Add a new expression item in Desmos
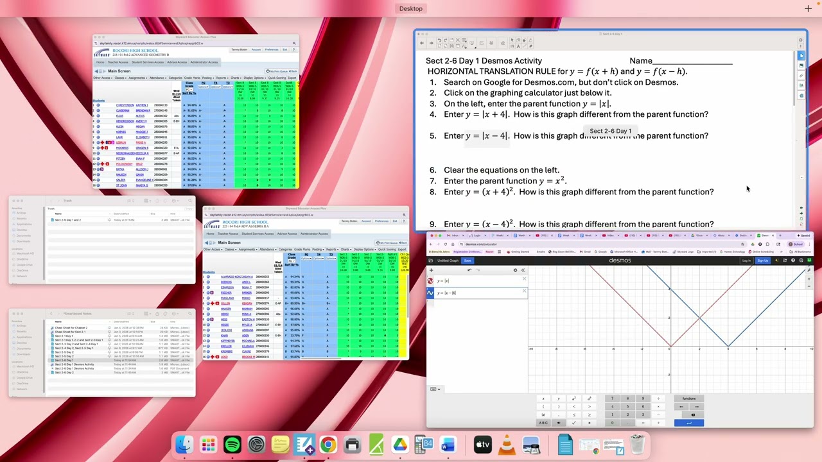822x462 pixels. [431, 270]
